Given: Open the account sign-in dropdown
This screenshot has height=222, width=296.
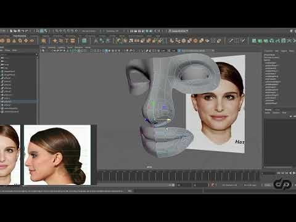Looking at the screenshot, I should (x=178, y=31).
